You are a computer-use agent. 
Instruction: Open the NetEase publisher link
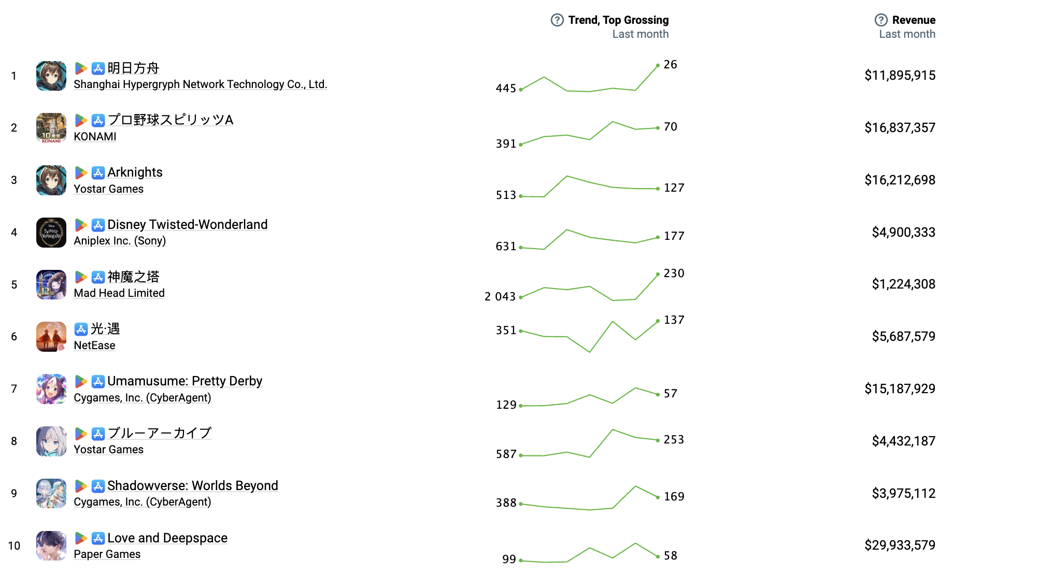coord(94,346)
